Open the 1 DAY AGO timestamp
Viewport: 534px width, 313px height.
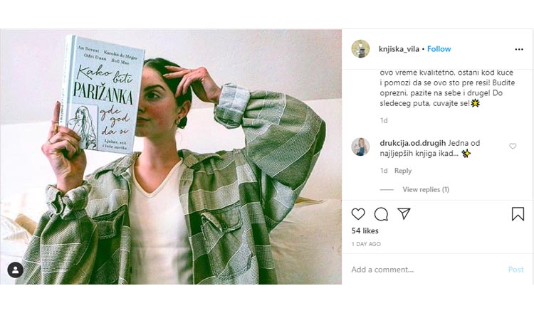tap(366, 244)
